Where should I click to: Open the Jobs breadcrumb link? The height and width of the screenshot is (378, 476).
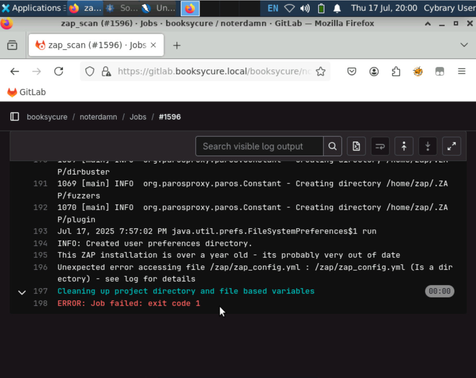click(x=138, y=117)
